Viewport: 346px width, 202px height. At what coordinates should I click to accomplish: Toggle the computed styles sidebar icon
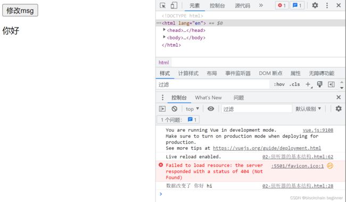pyautogui.click(x=331, y=85)
